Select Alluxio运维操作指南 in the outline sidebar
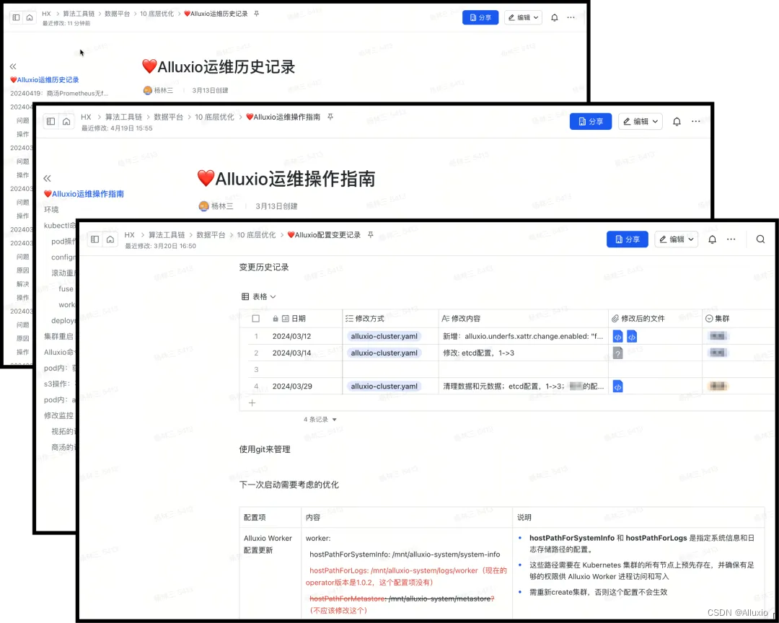 (84, 194)
